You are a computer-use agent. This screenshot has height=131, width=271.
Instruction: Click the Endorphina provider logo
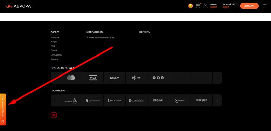180,101
